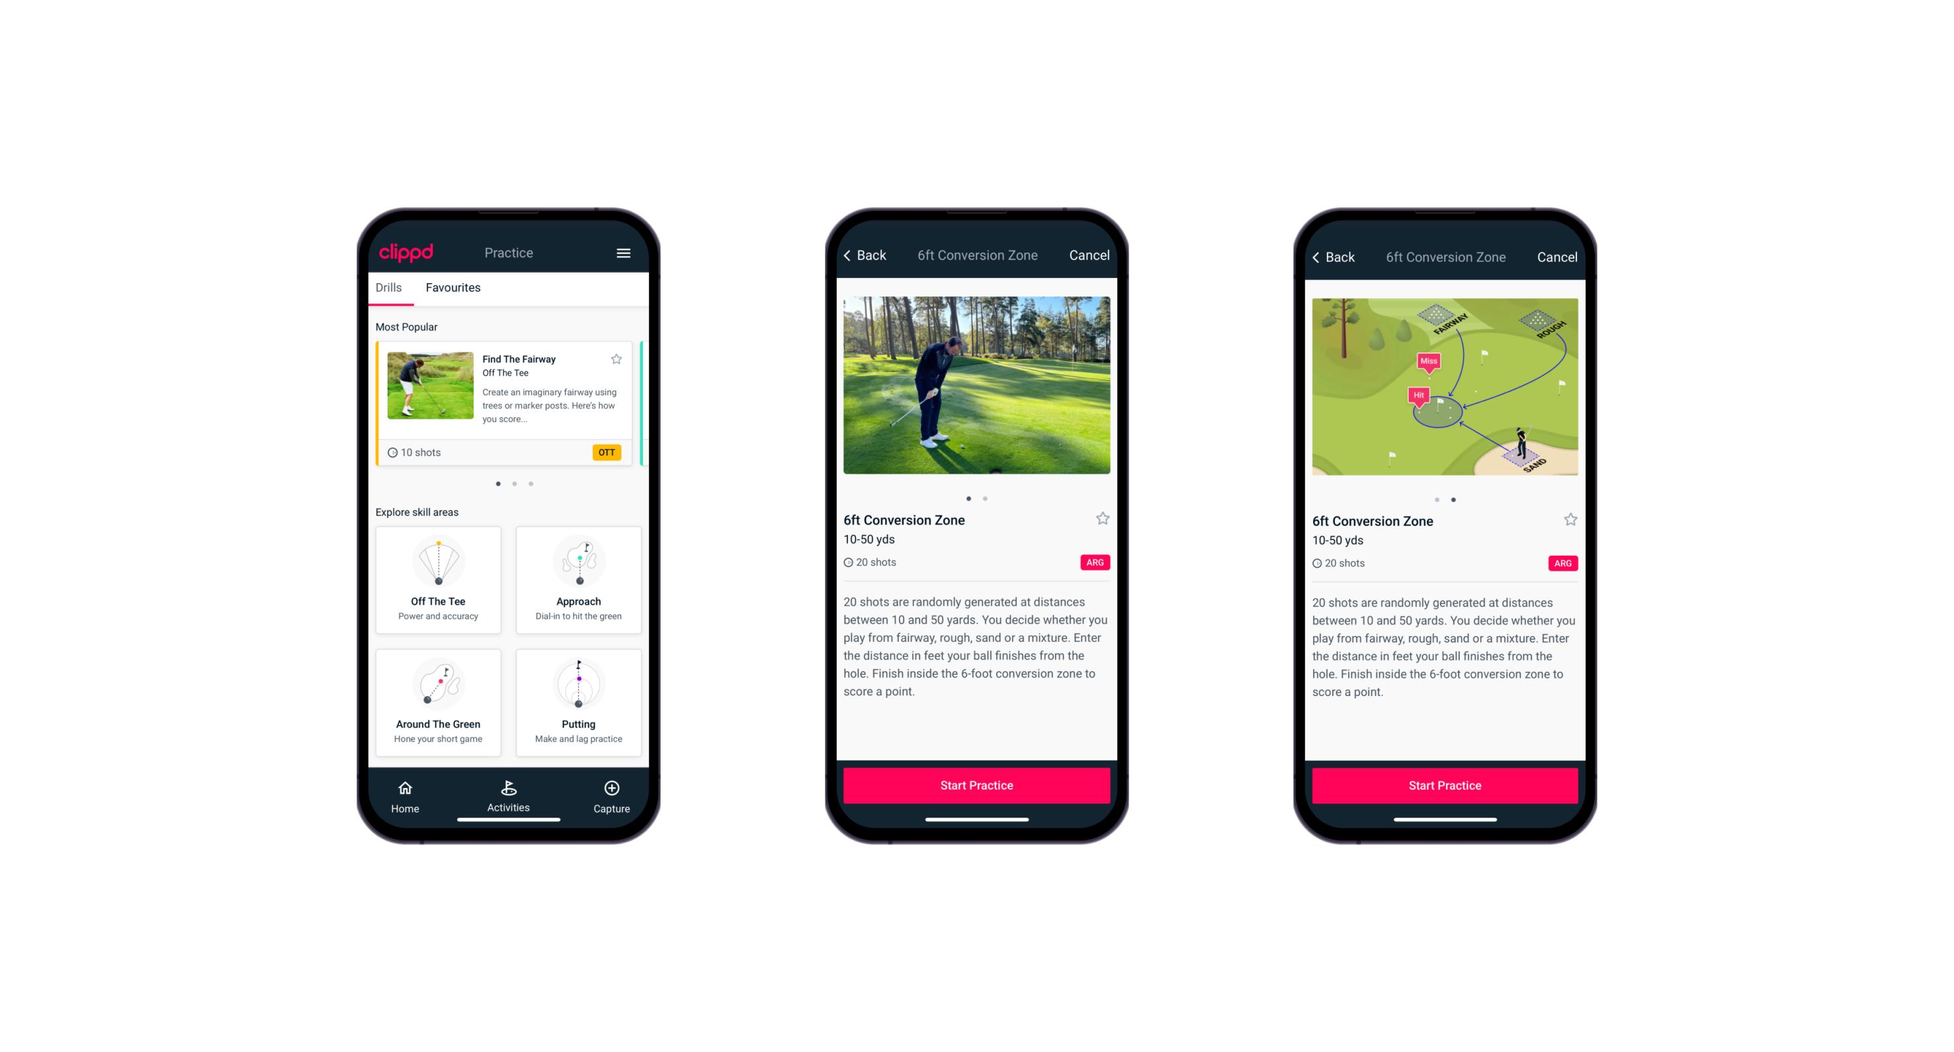Image resolution: width=1954 pixels, height=1052 pixels.
Task: Start the 6ft Conversion Zone practice
Action: tap(976, 785)
